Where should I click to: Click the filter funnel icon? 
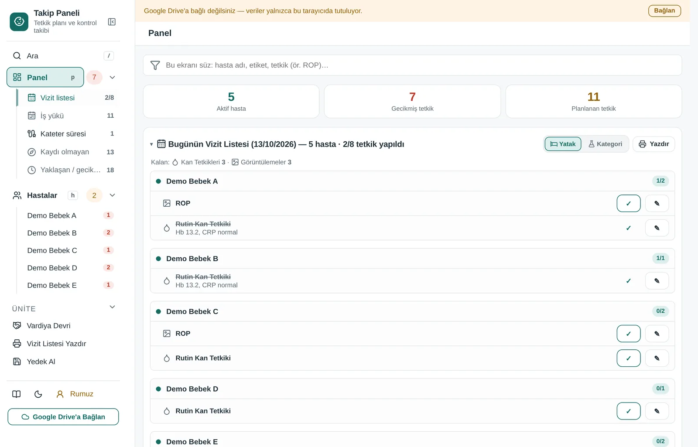[155, 65]
